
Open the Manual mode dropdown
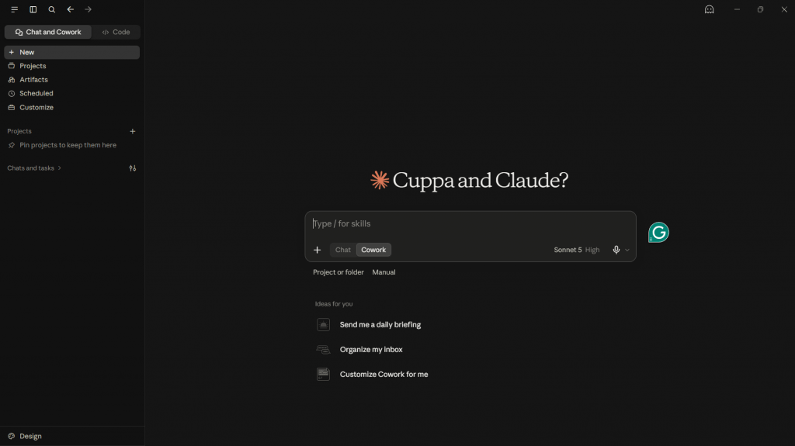tap(384, 272)
